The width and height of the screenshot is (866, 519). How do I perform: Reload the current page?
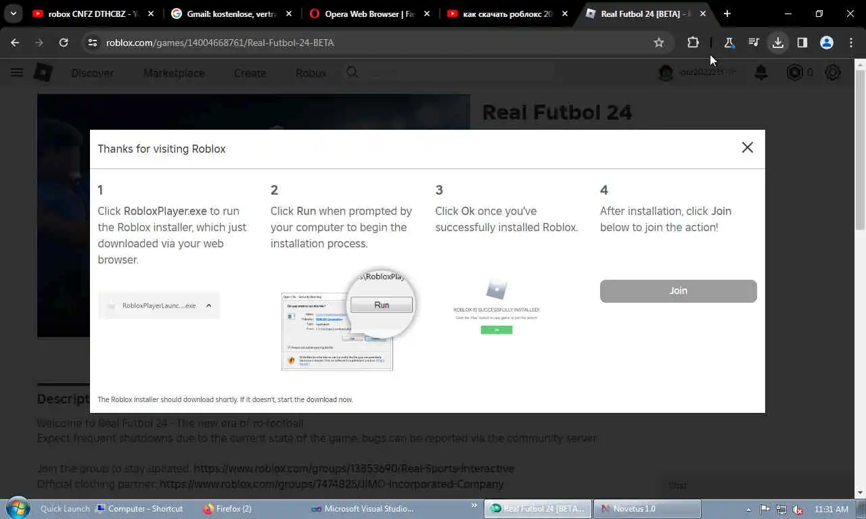[x=64, y=43]
